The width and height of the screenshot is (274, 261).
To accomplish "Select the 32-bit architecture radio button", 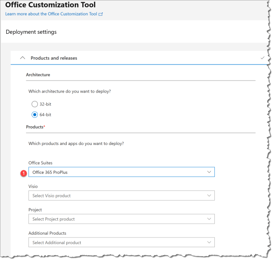I will click(x=35, y=104).
